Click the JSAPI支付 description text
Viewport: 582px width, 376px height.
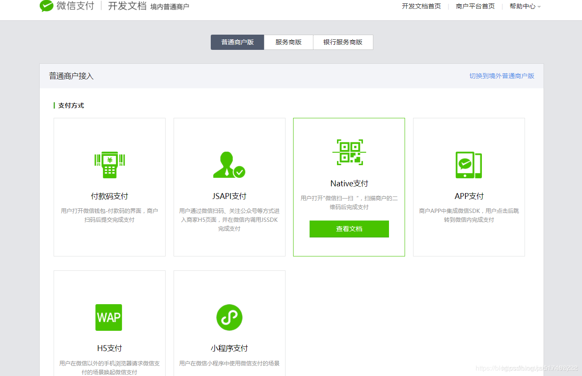(229, 220)
